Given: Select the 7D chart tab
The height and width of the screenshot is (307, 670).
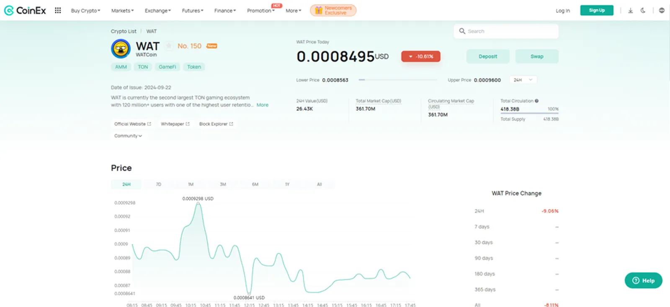Looking at the screenshot, I should [158, 184].
